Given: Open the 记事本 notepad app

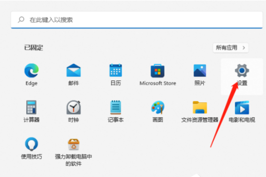Looking at the screenshot, I should click(x=116, y=107).
